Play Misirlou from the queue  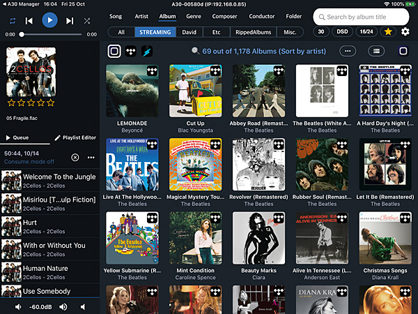tap(50, 204)
